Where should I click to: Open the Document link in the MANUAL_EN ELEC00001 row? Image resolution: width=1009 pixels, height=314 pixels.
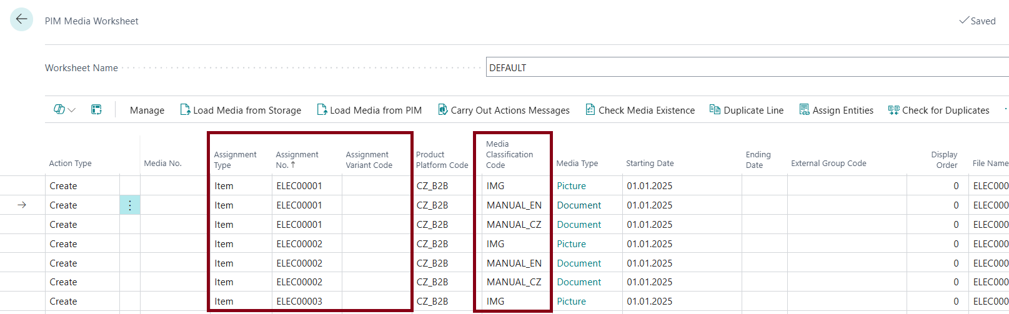[579, 205]
